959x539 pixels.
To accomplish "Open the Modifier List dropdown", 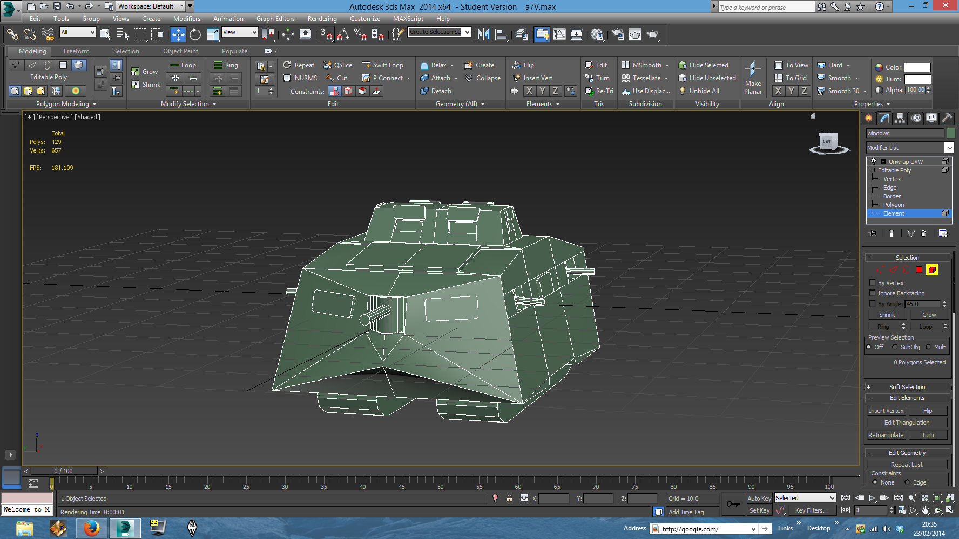I will point(910,148).
